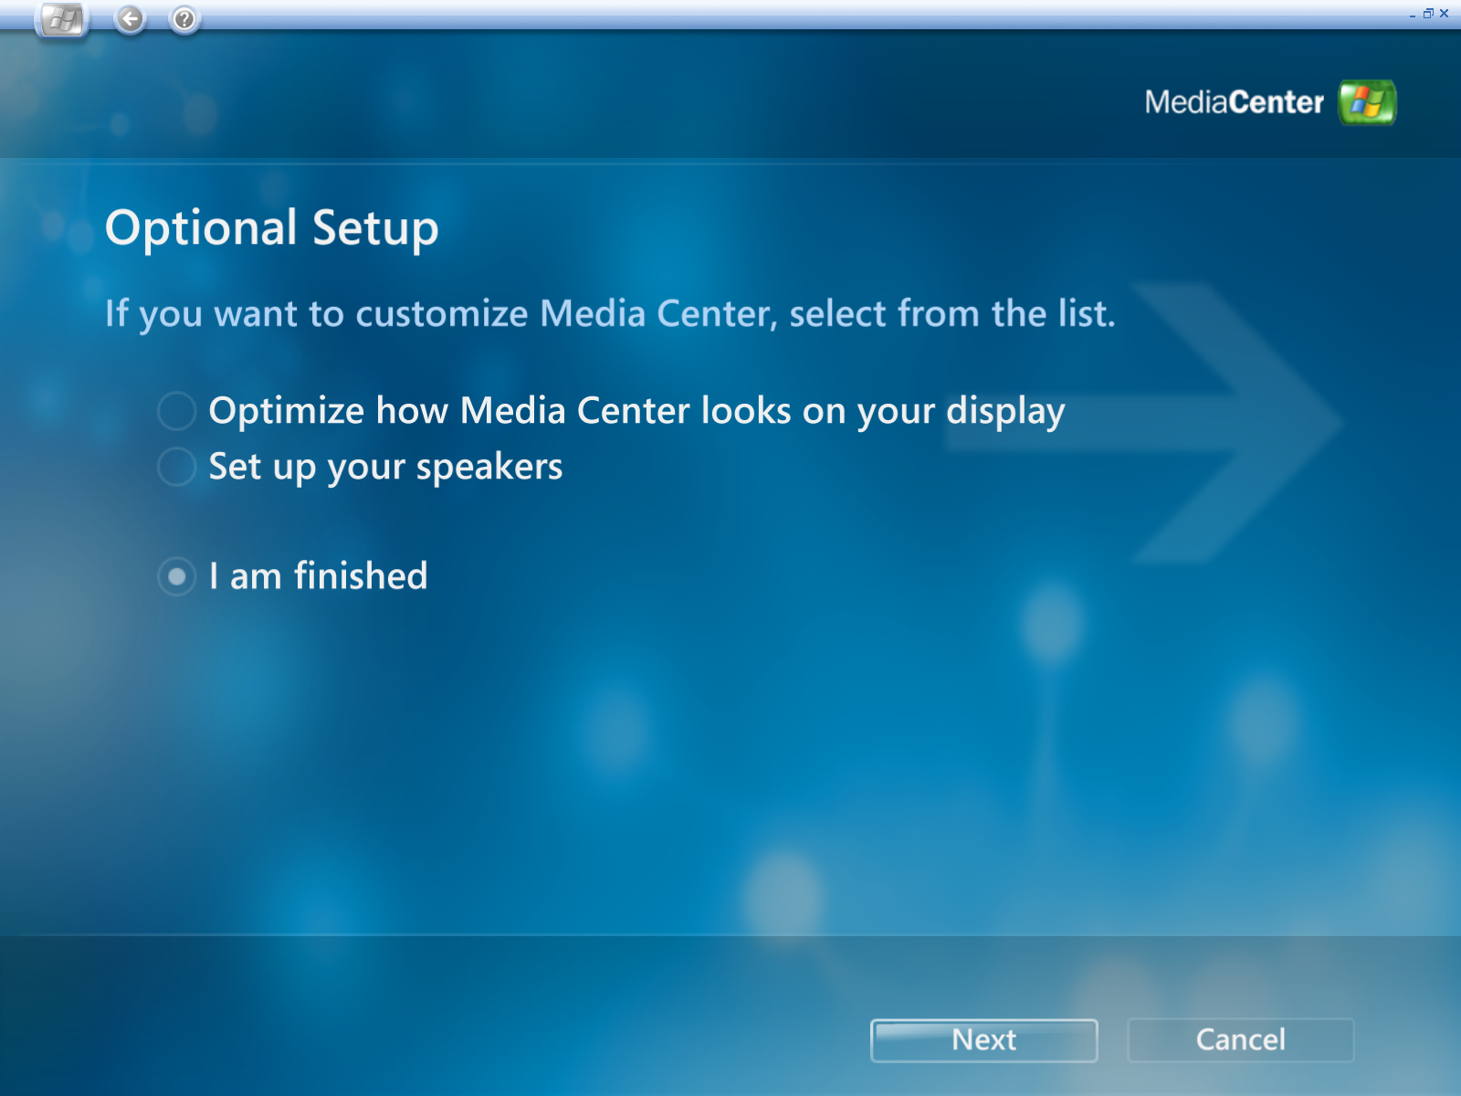Click the green Windows flag logo
This screenshot has width=1461, height=1096.
coord(1367,102)
